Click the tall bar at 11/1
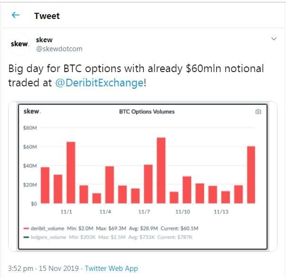This screenshot has width=286, height=278. tap(71, 173)
